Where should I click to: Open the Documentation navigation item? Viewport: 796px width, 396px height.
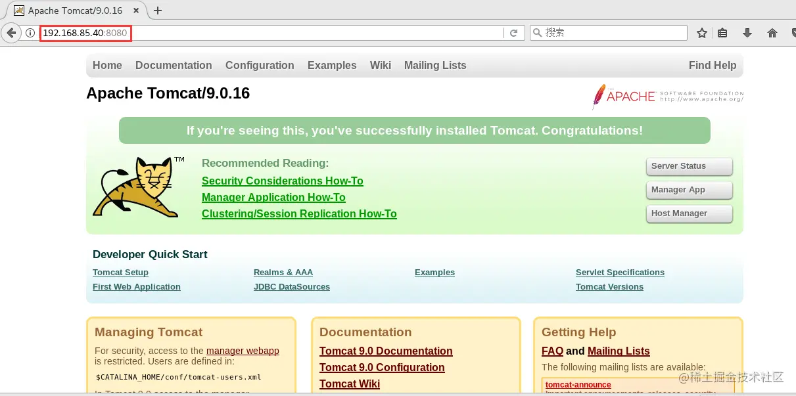pos(174,65)
